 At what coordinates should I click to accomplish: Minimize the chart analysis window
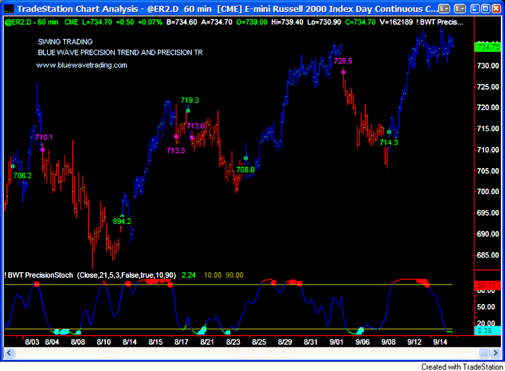pyautogui.click(x=475, y=9)
